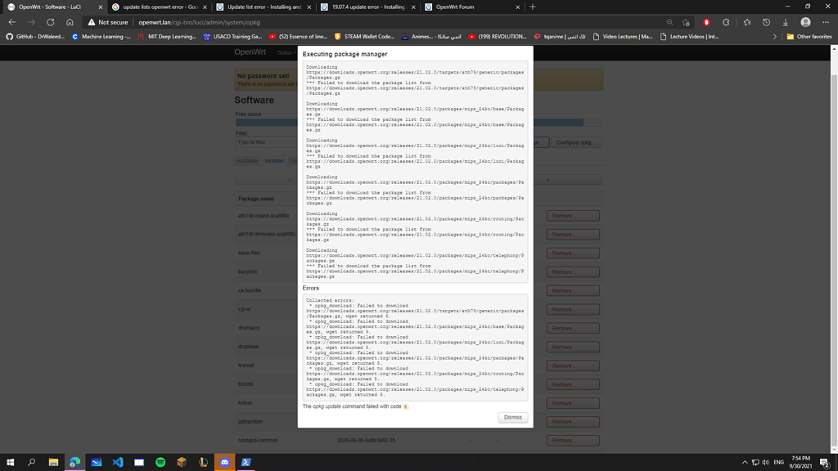Open File Explorer from the taskbar
Image resolution: width=838 pixels, height=471 pixels.
click(53, 462)
